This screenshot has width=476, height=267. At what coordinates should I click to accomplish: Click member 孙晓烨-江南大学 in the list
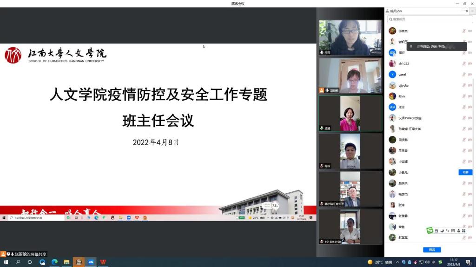click(409, 129)
